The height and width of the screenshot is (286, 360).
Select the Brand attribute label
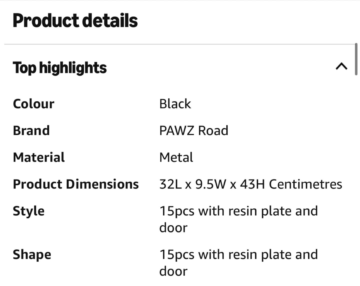click(31, 130)
